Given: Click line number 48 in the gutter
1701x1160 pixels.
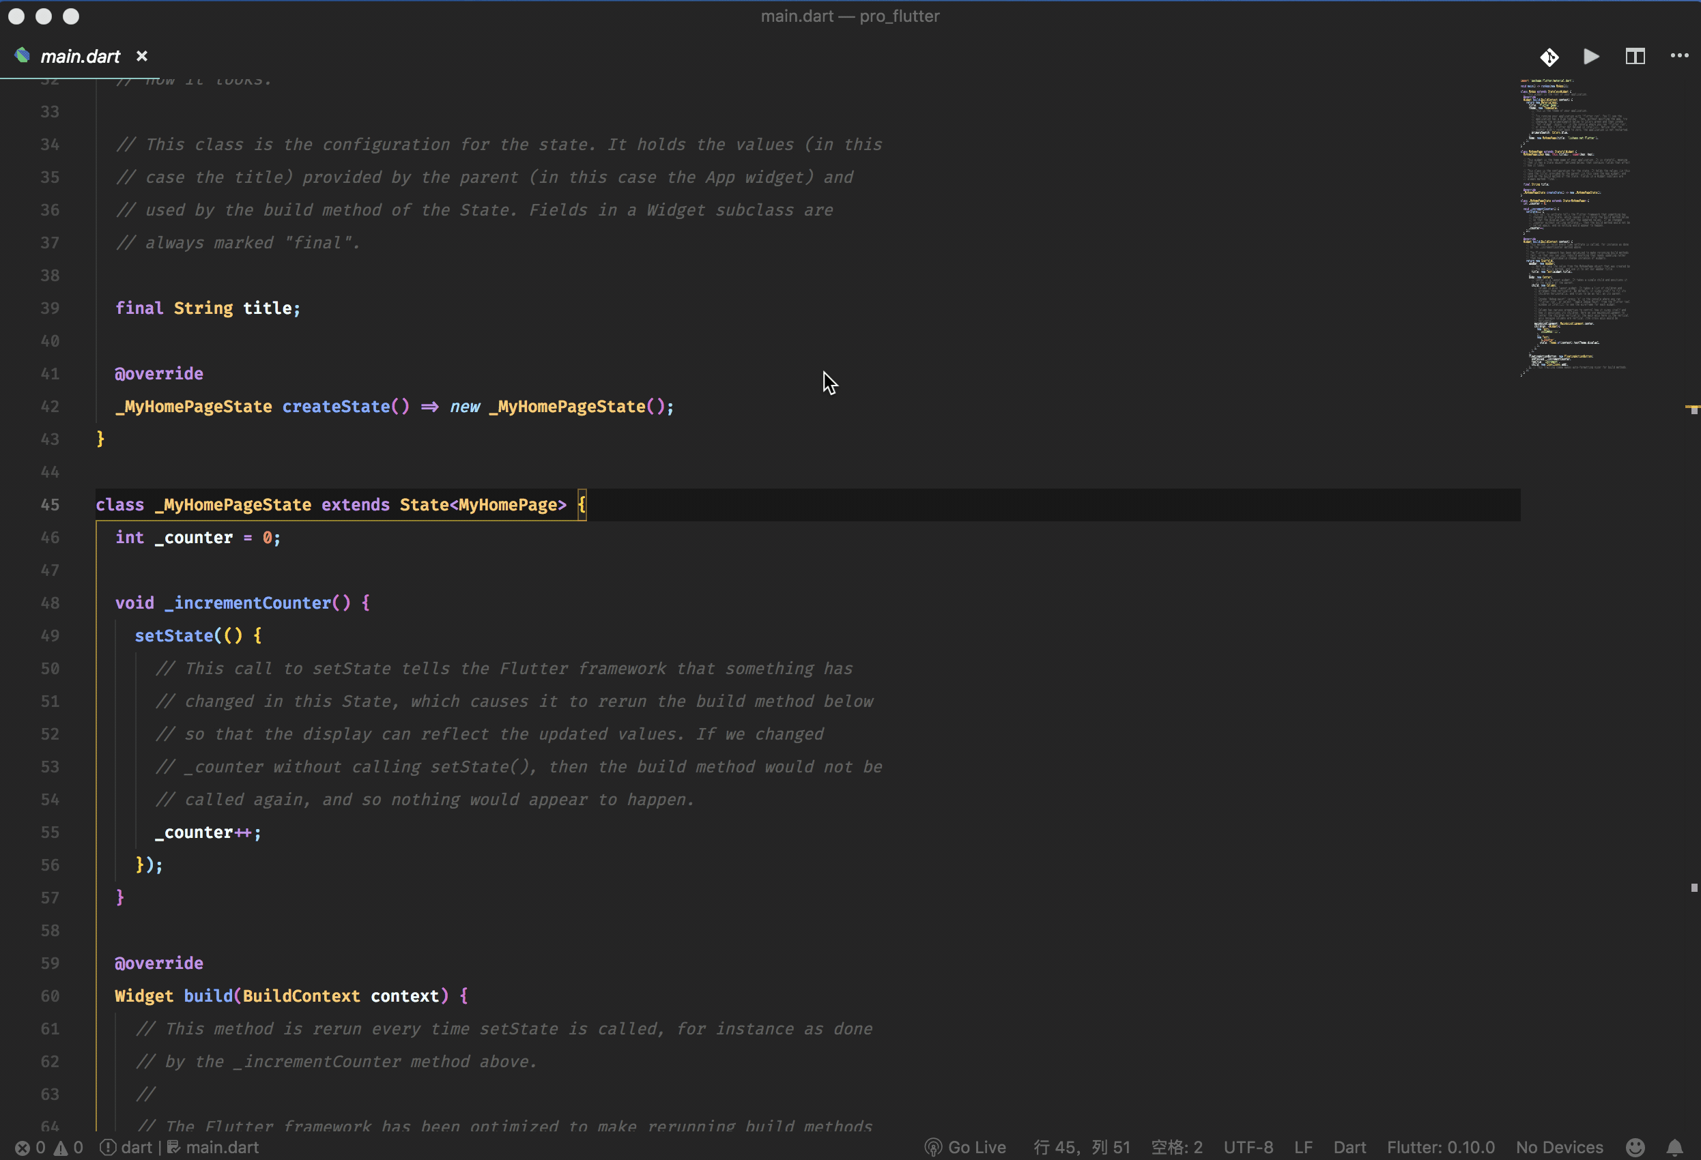Looking at the screenshot, I should pos(50,603).
